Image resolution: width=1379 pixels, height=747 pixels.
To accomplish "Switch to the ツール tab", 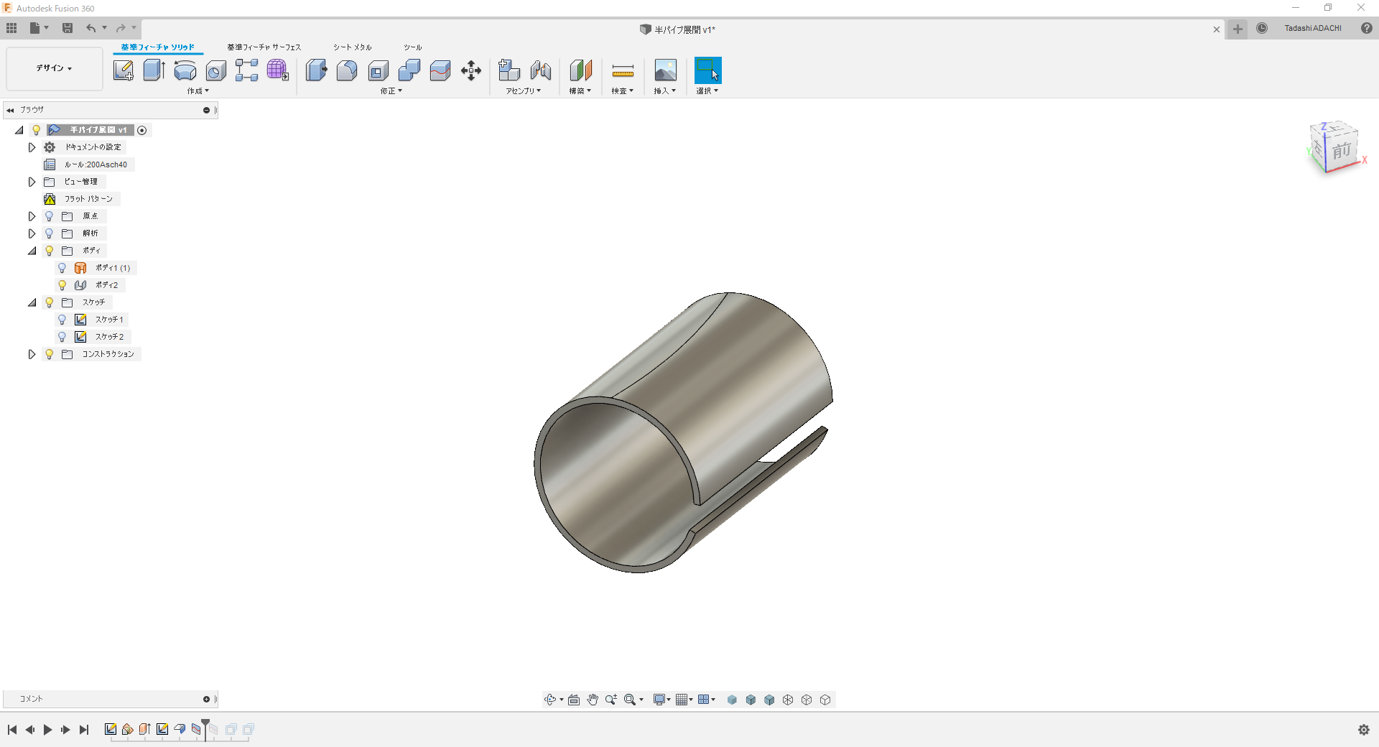I will click(x=413, y=47).
